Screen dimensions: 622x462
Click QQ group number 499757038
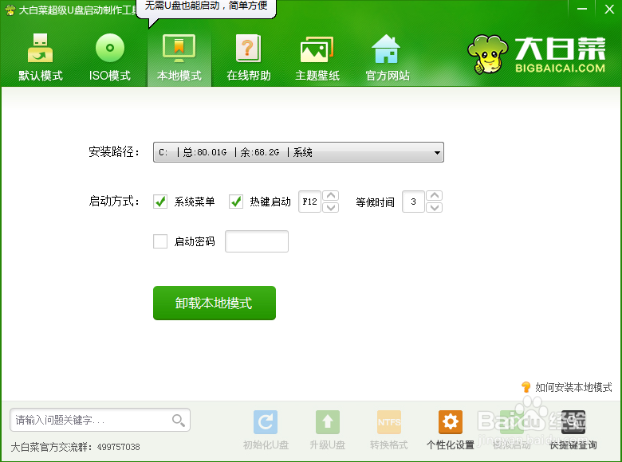(x=118, y=447)
